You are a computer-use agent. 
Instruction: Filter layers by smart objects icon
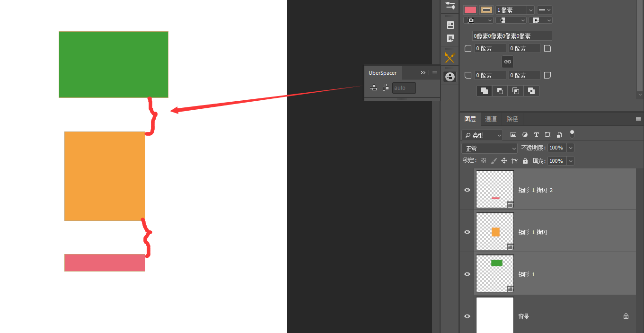pyautogui.click(x=559, y=135)
